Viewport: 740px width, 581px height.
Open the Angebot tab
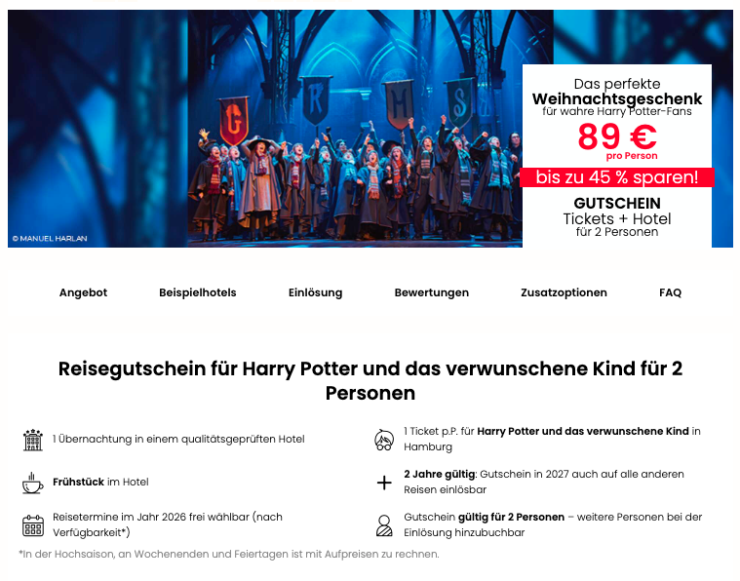coord(84,292)
